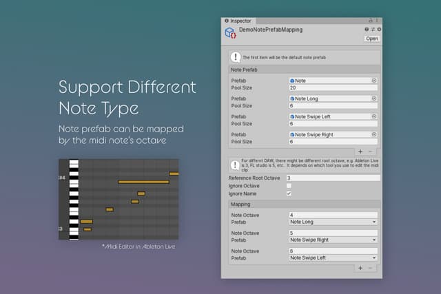Click the DemoNotePrefabMapping title text
The image size is (441, 294).
(271, 30)
